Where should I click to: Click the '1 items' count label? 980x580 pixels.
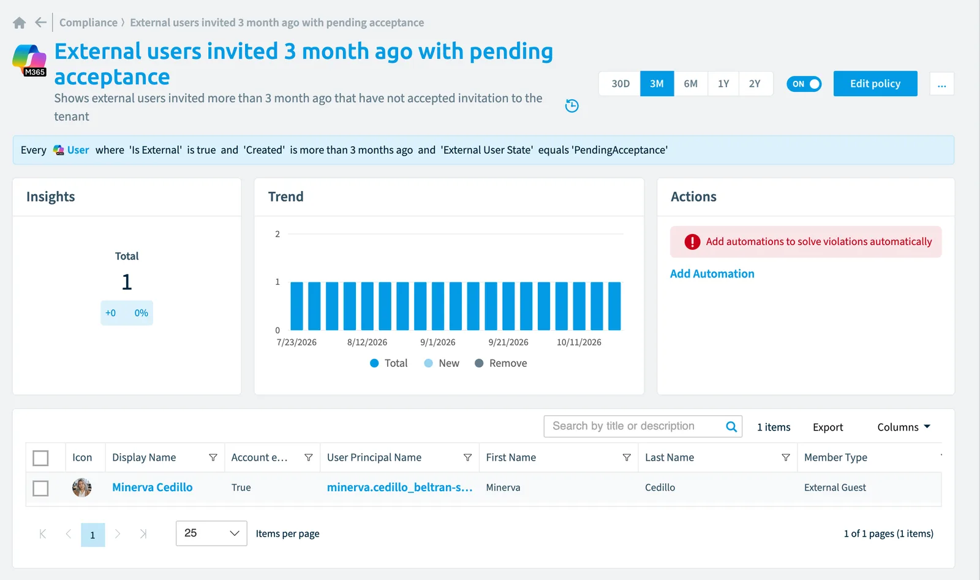(x=774, y=427)
